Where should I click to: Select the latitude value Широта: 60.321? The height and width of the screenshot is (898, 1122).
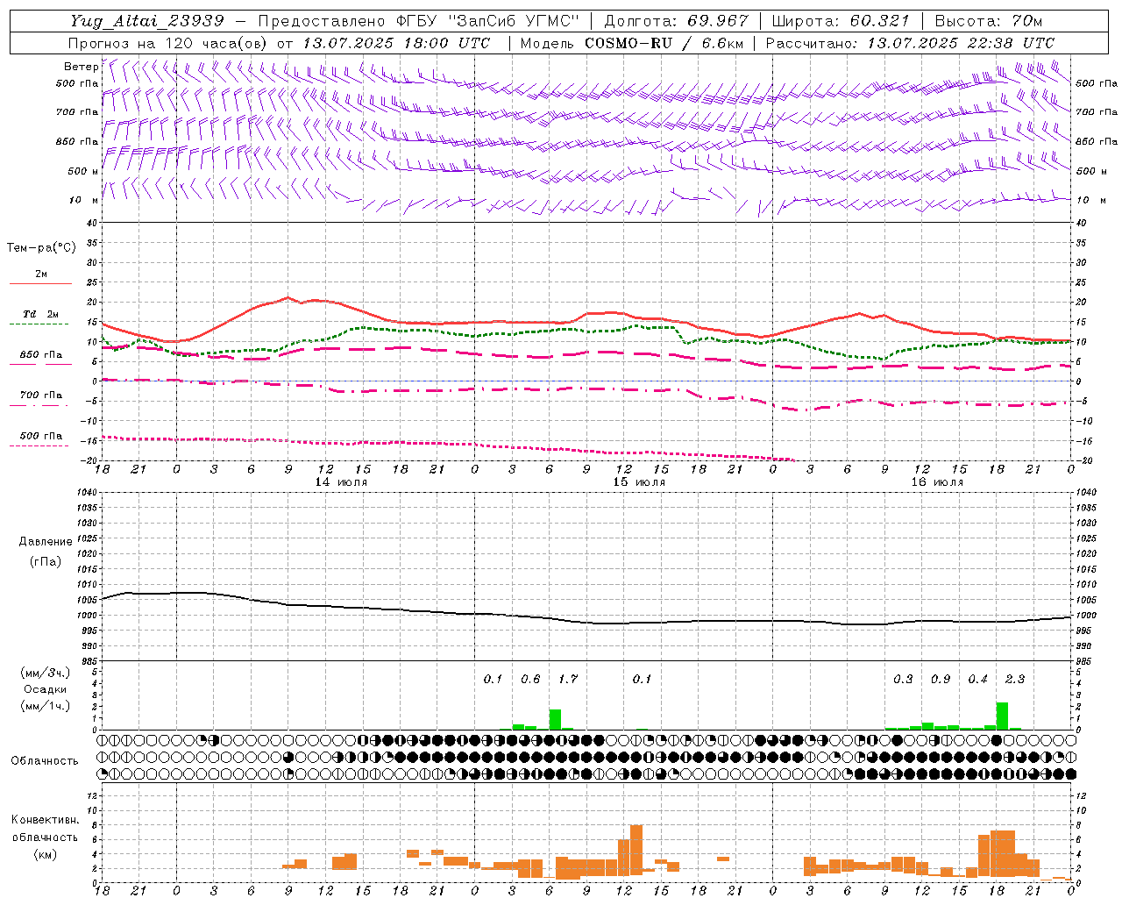tap(841, 21)
